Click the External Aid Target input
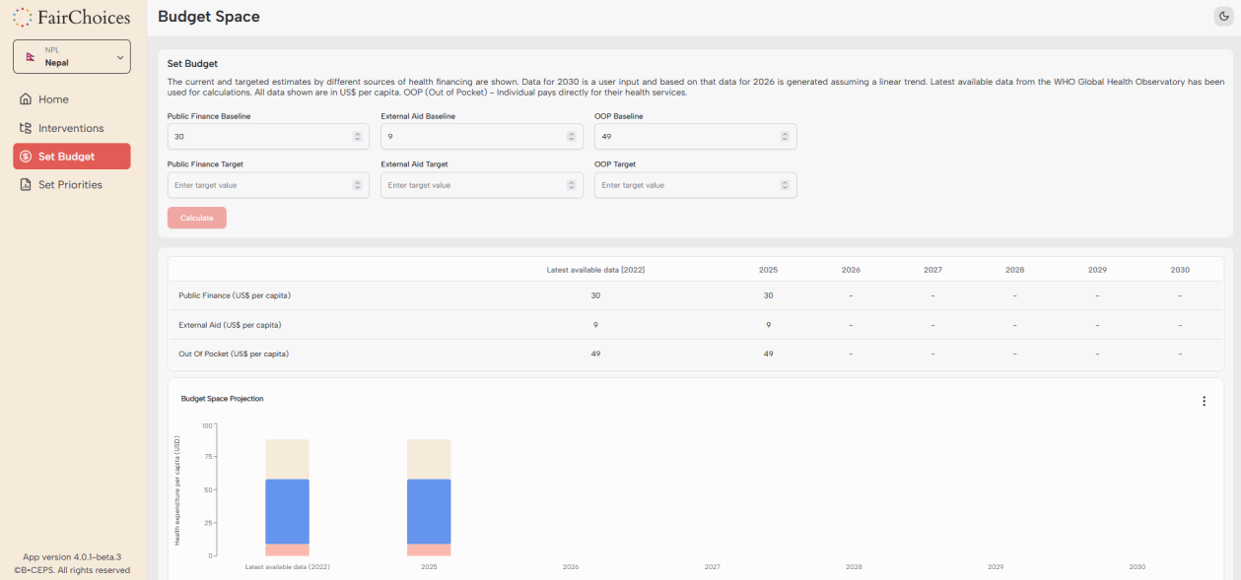Viewport: 1241px width, 580px height. 472,185
